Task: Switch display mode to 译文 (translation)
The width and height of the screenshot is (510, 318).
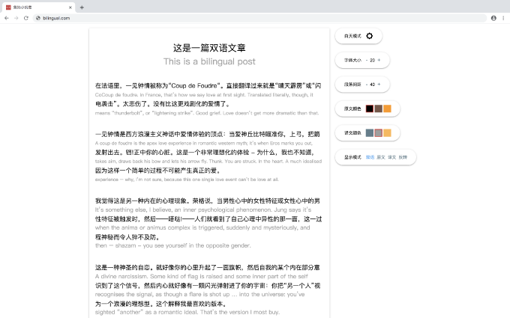Action: pyautogui.click(x=392, y=157)
